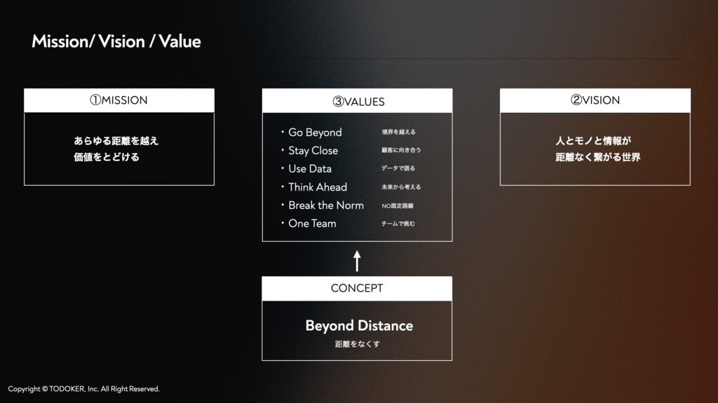Image resolution: width=718 pixels, height=403 pixels.
Task: Click the mission statement あらゆる距離を越え
Action: pyautogui.click(x=116, y=141)
